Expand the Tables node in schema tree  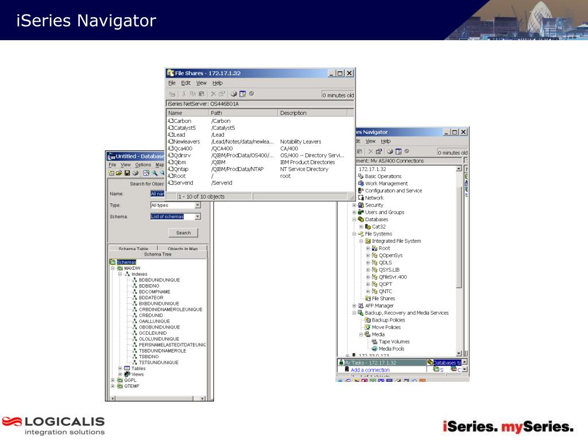pyautogui.click(x=120, y=368)
